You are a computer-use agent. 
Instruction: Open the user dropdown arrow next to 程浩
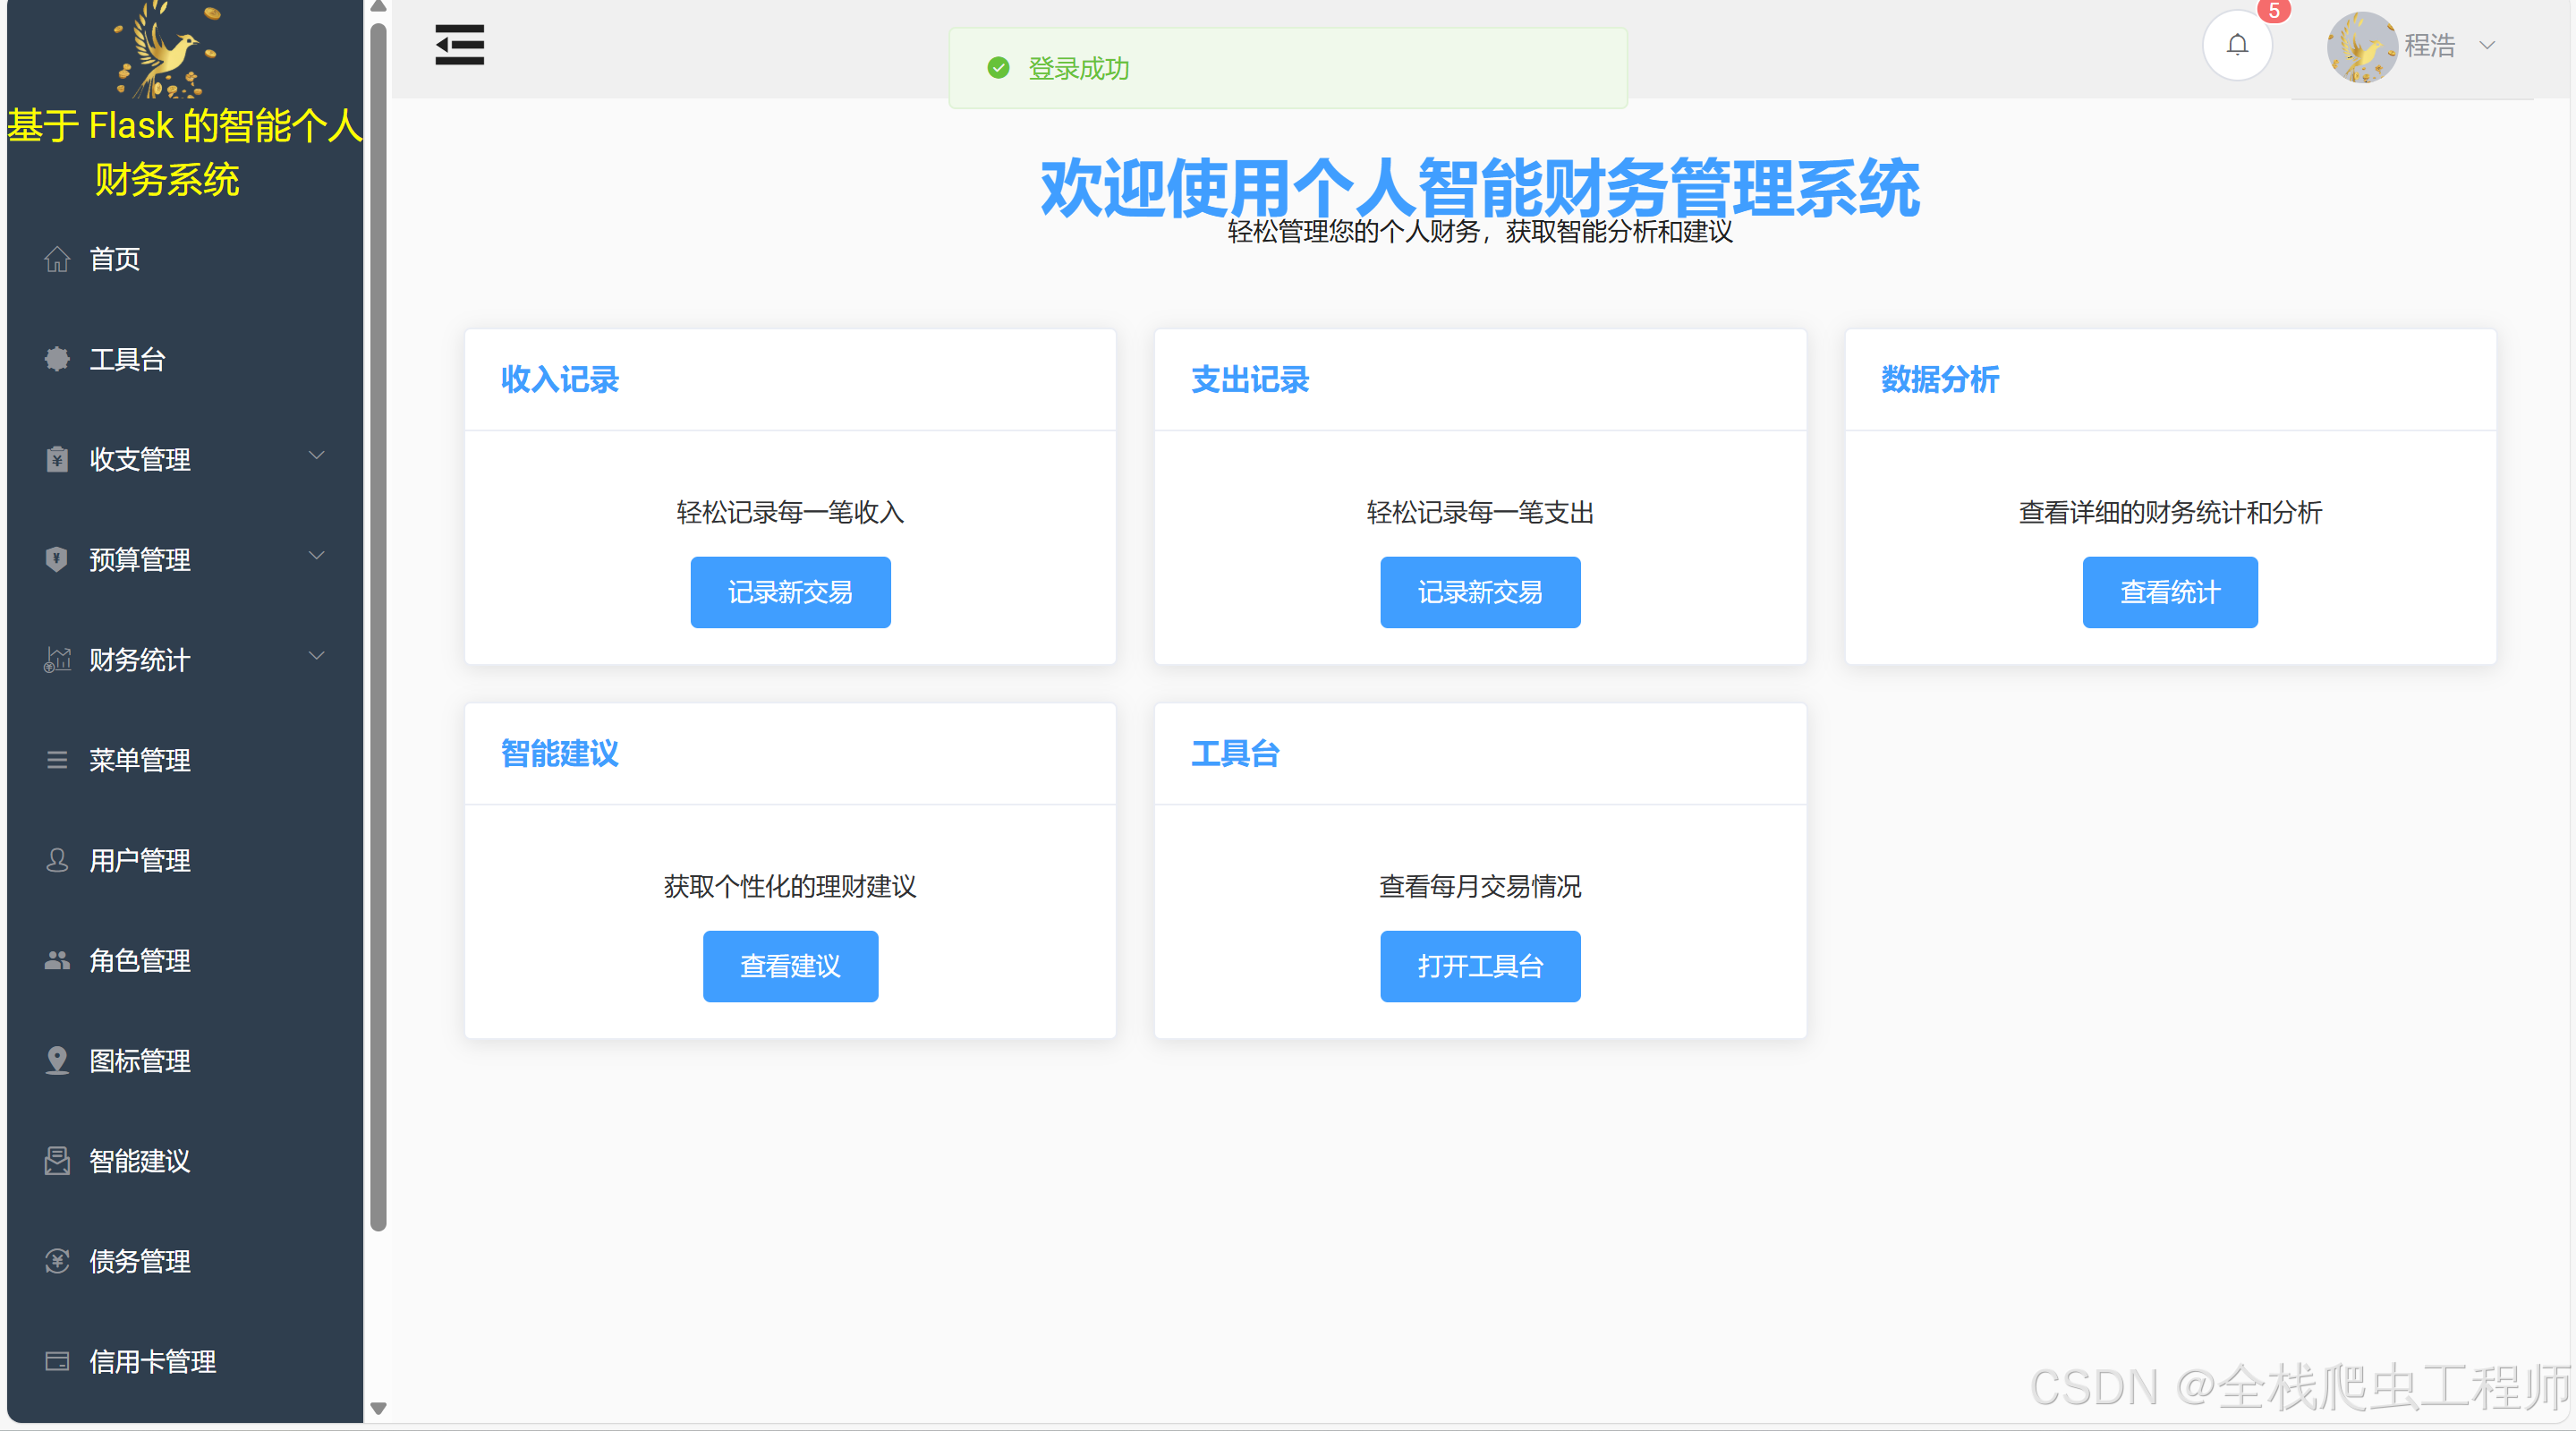2487,46
